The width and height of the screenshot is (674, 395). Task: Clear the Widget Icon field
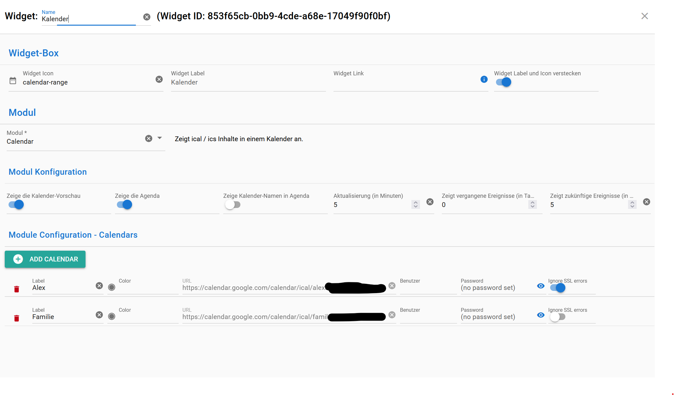click(x=159, y=79)
